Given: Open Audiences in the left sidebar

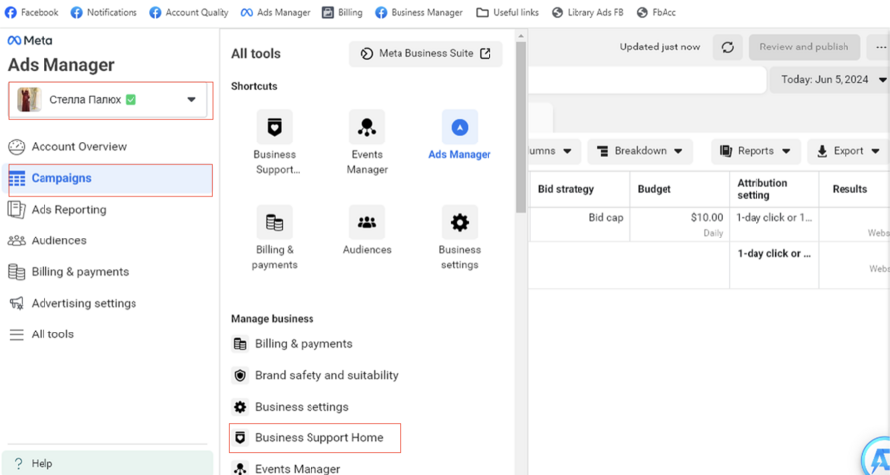Looking at the screenshot, I should (x=47, y=240).
